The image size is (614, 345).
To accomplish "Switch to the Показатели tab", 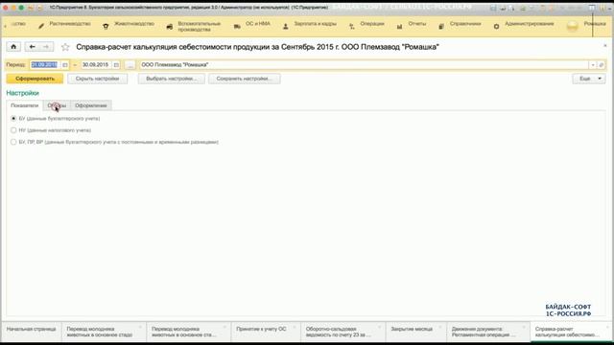I will pyautogui.click(x=24, y=105).
